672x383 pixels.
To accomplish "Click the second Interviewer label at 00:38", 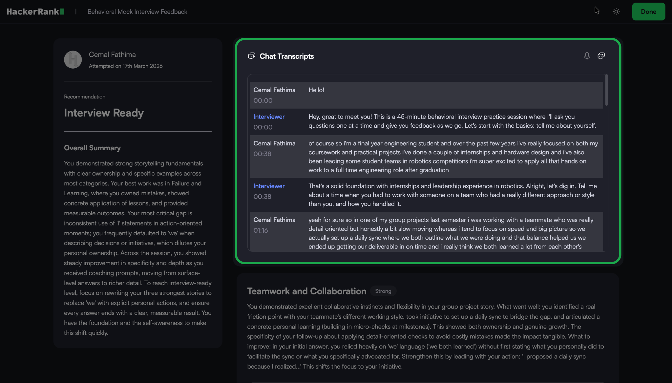I will (x=269, y=186).
